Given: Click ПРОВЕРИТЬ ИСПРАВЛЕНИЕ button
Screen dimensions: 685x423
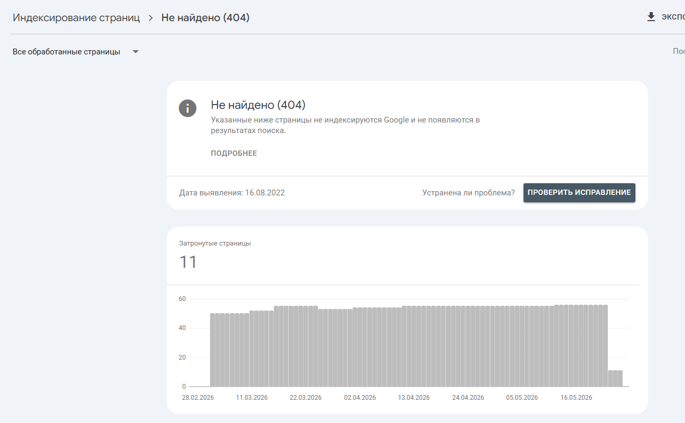Looking at the screenshot, I should point(579,193).
